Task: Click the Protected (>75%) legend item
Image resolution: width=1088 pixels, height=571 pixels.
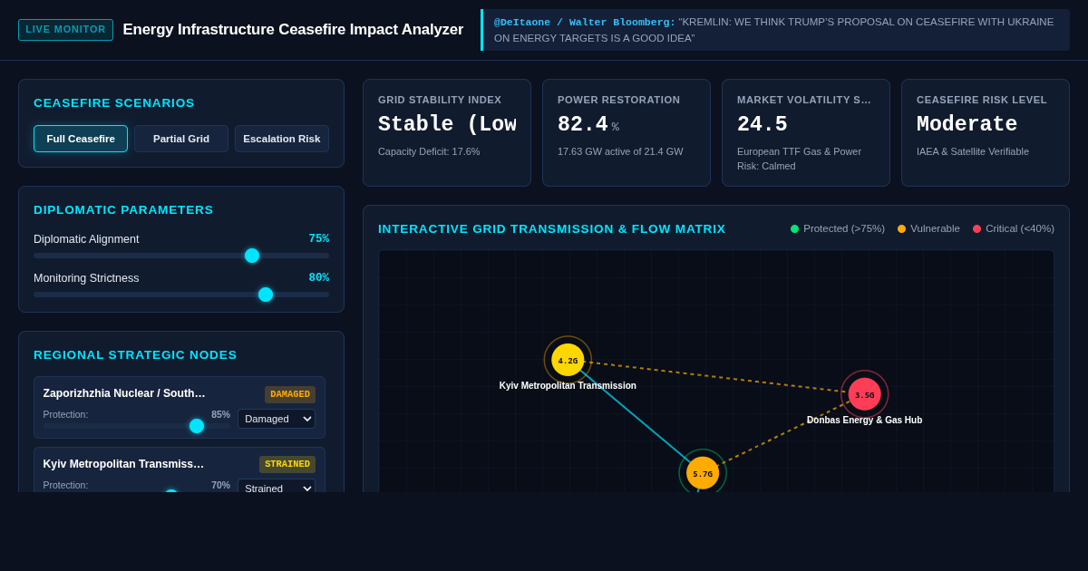Action: pos(838,228)
